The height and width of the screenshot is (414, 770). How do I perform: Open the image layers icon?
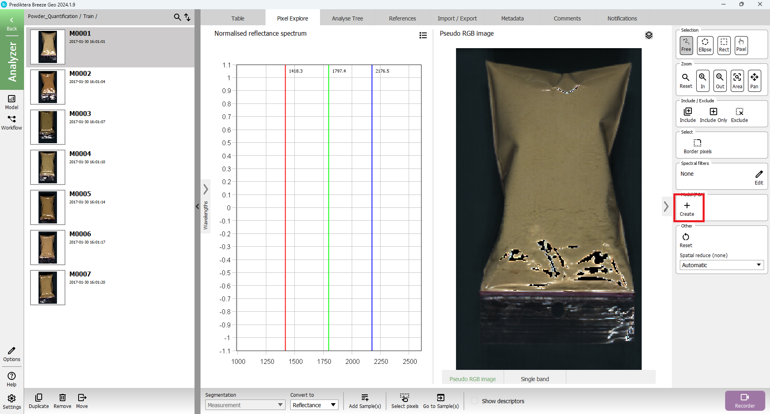pyautogui.click(x=648, y=35)
